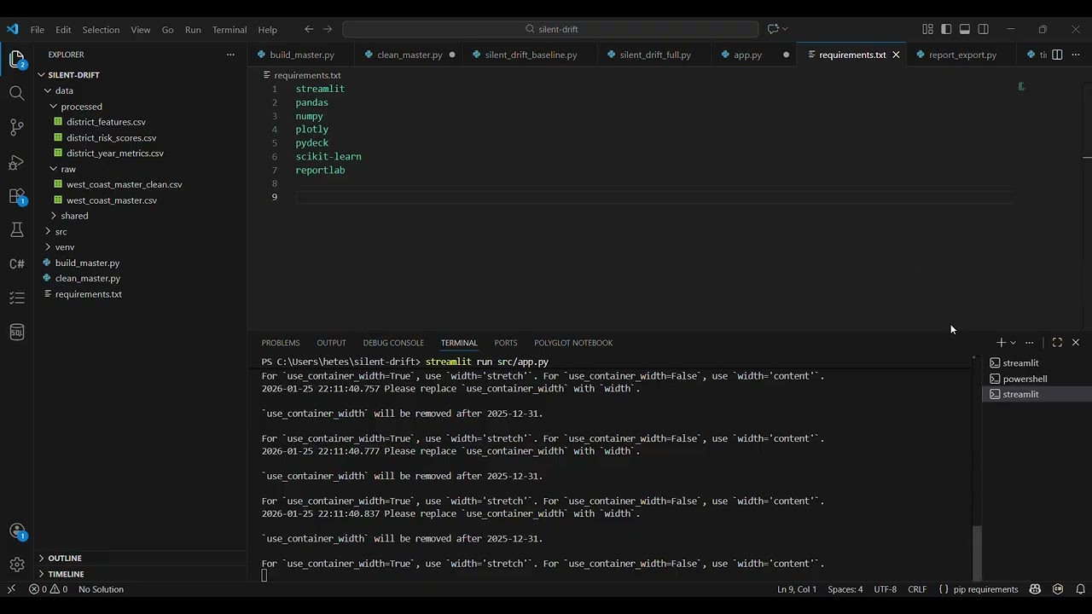Expand the src folder
The width and height of the screenshot is (1092, 614).
61,232
